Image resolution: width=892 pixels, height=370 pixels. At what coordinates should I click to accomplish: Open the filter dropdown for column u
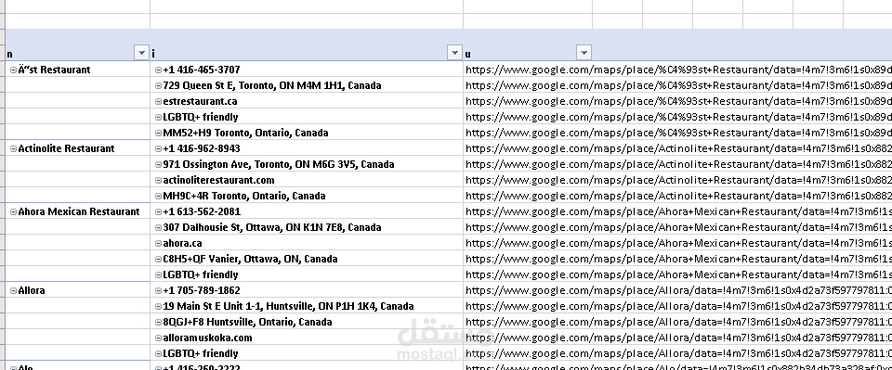click(x=584, y=53)
